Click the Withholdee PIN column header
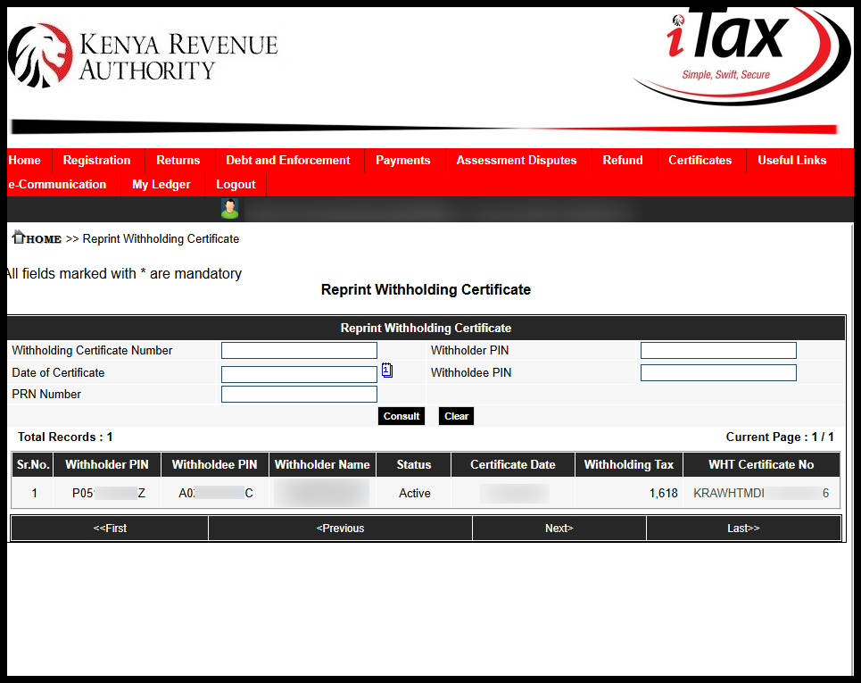 pyautogui.click(x=215, y=464)
